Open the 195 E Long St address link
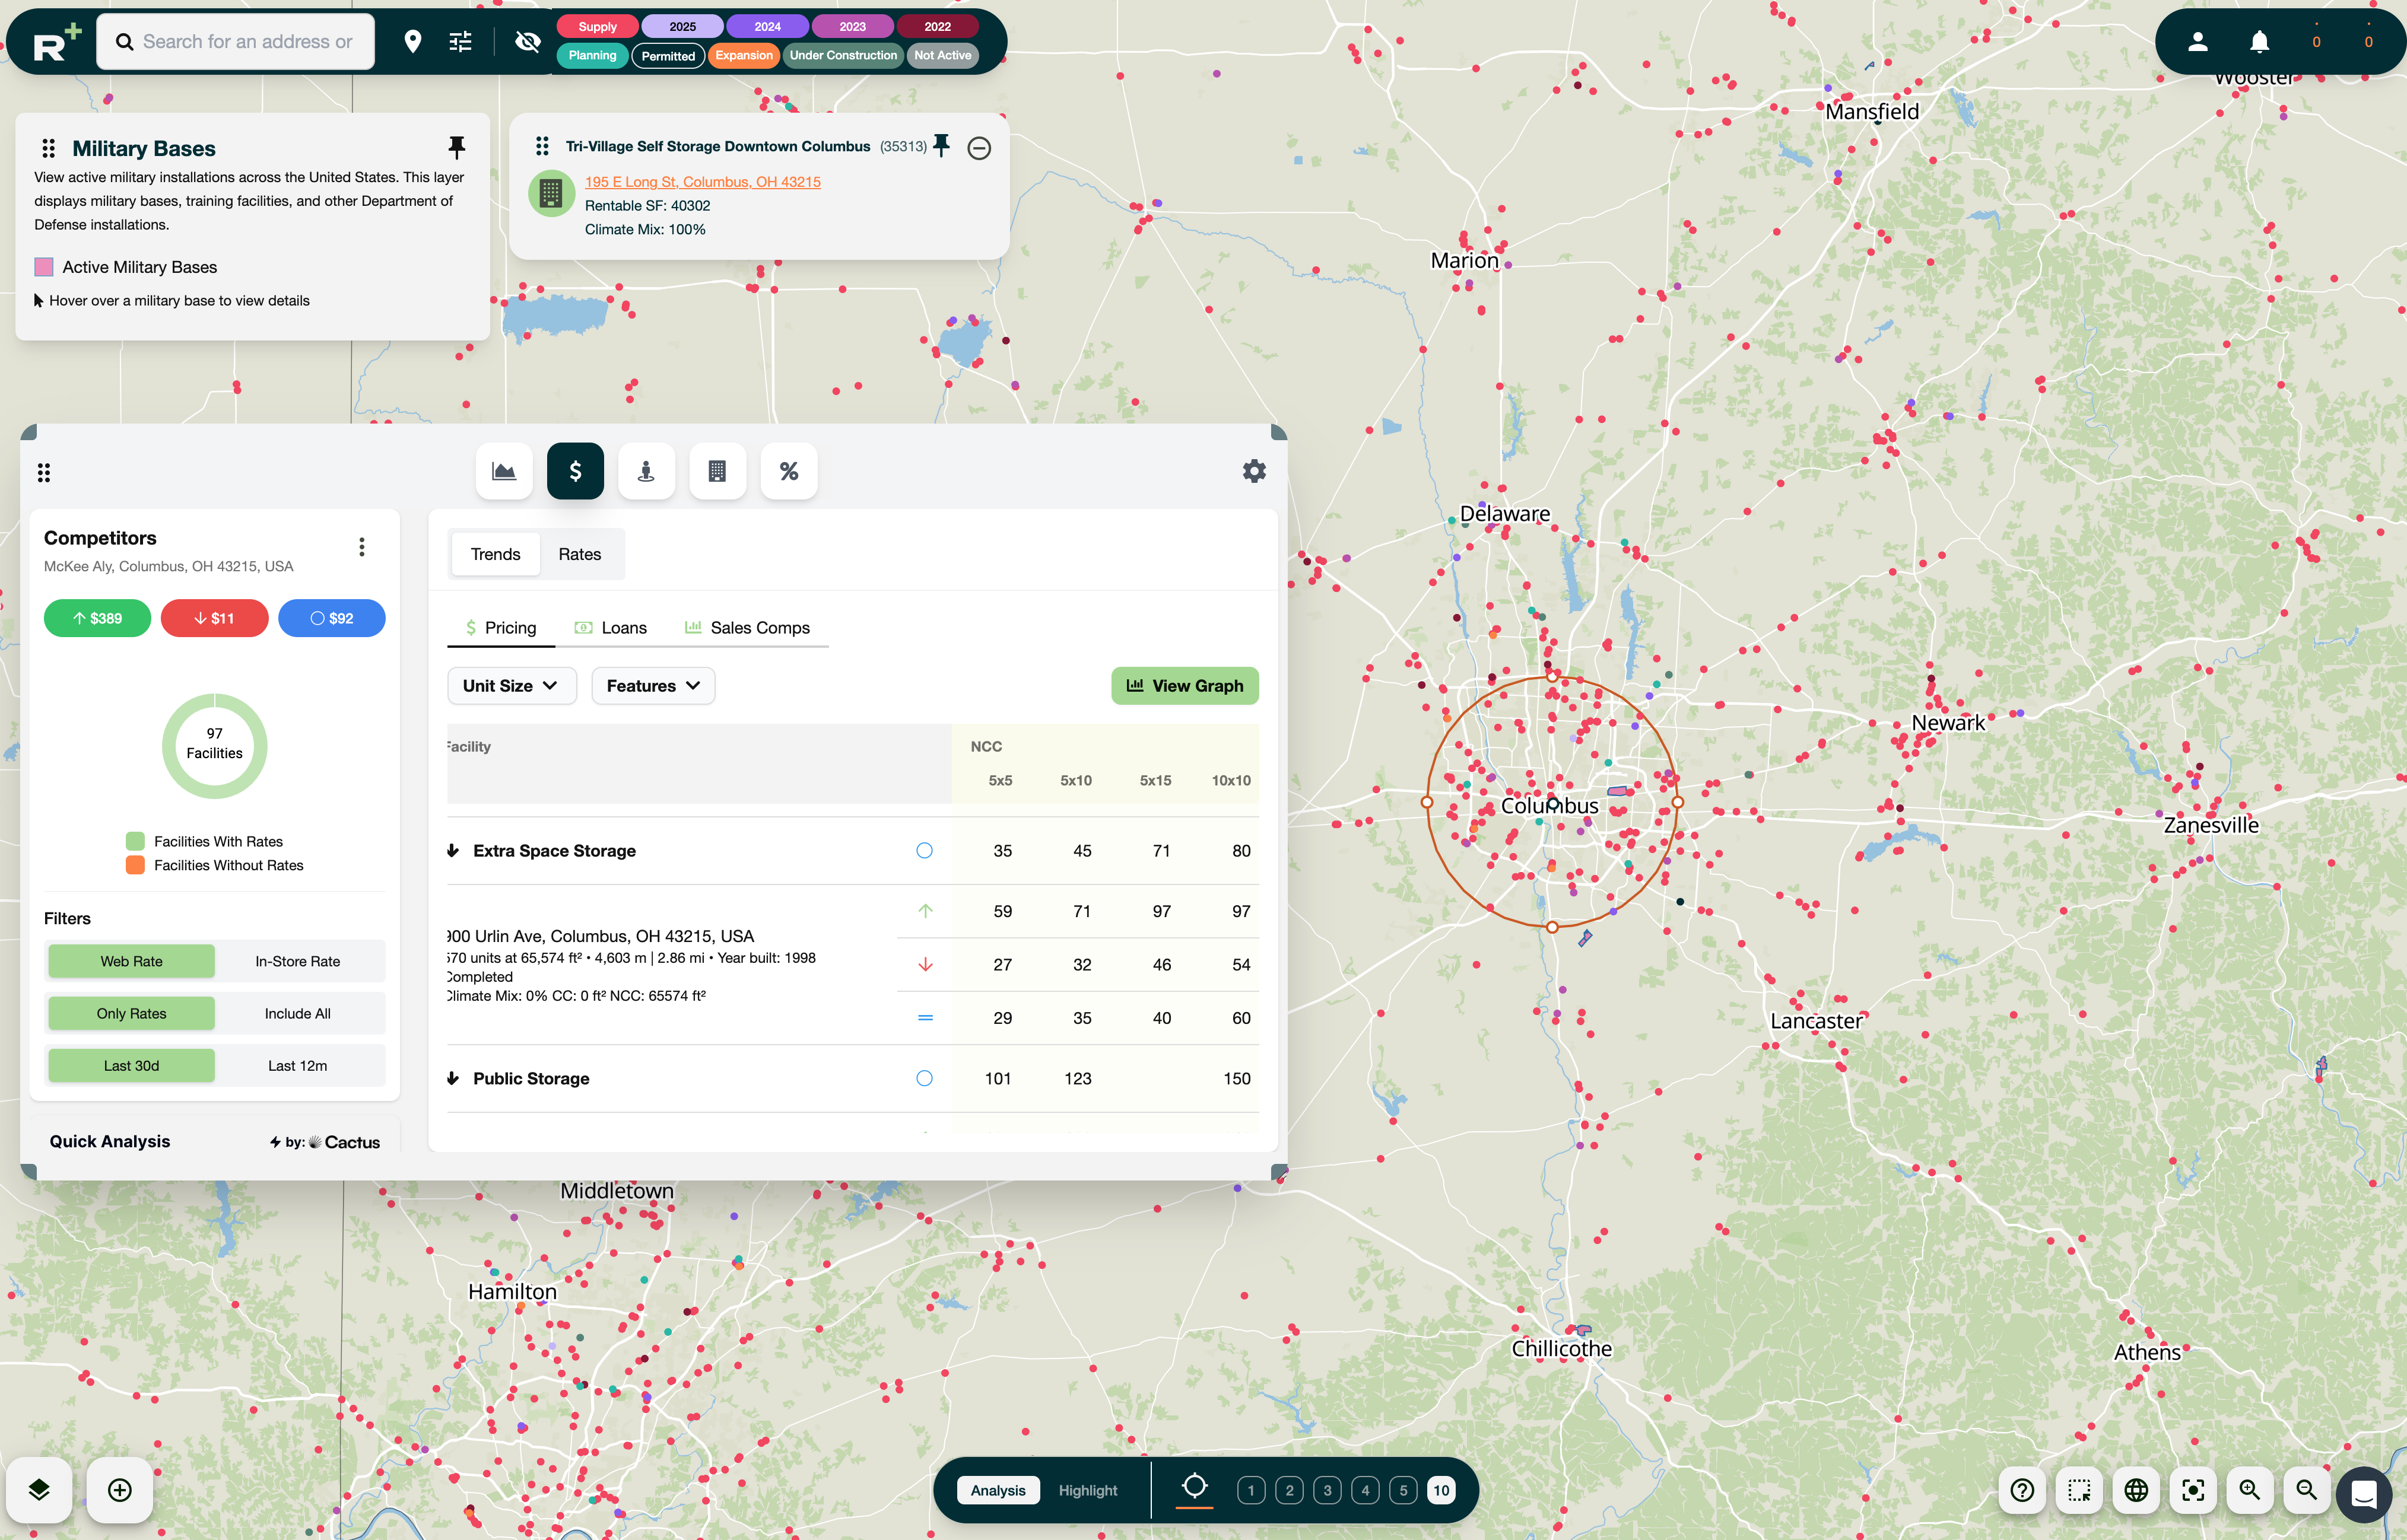 pyautogui.click(x=702, y=181)
